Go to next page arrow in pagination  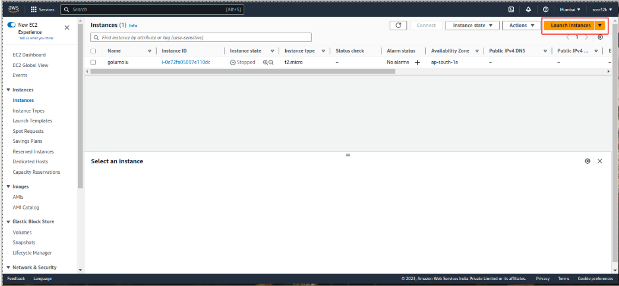(x=586, y=37)
